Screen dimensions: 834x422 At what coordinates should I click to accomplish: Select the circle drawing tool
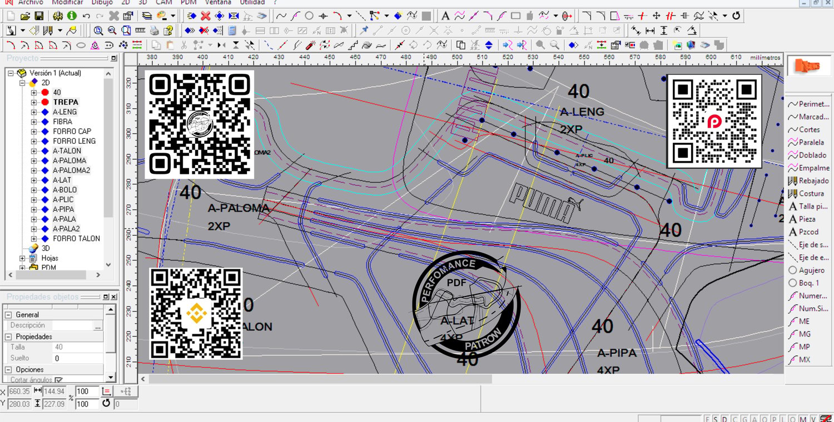tap(309, 16)
